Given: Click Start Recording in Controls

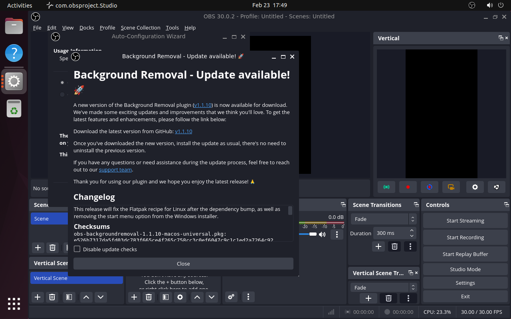Looking at the screenshot, I should coord(465,237).
